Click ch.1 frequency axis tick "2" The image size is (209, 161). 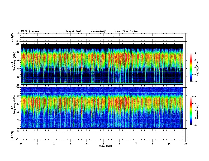point(18,77)
